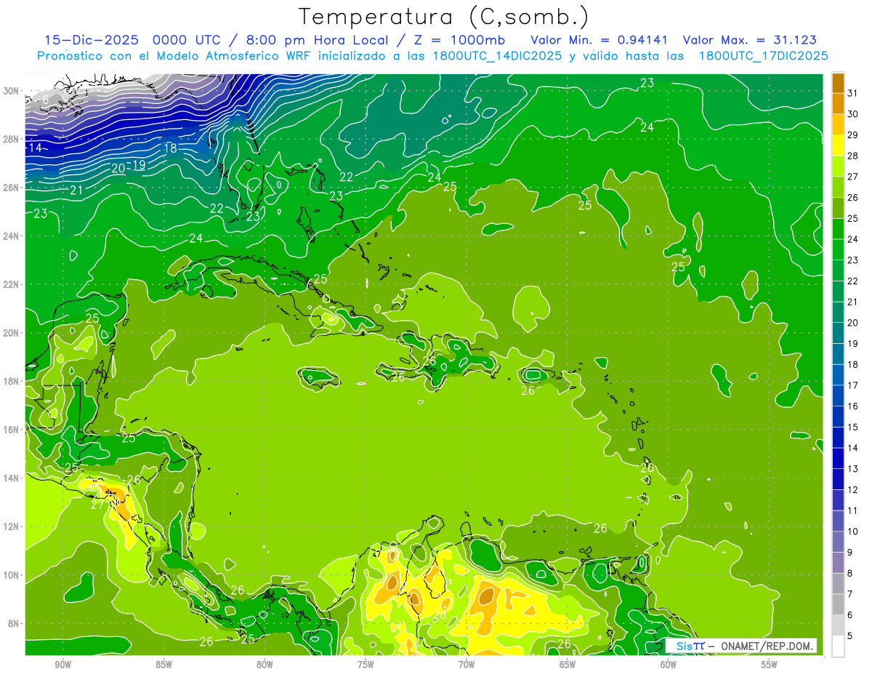
Task: Click the "18N" latitude axis label
Action: (x=11, y=381)
